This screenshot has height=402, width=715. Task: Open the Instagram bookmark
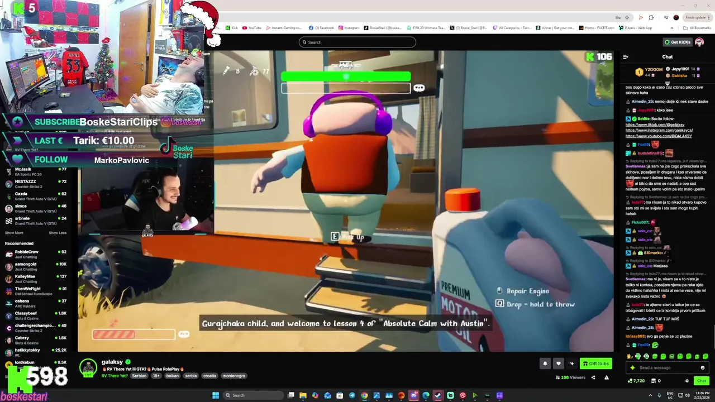click(x=349, y=28)
